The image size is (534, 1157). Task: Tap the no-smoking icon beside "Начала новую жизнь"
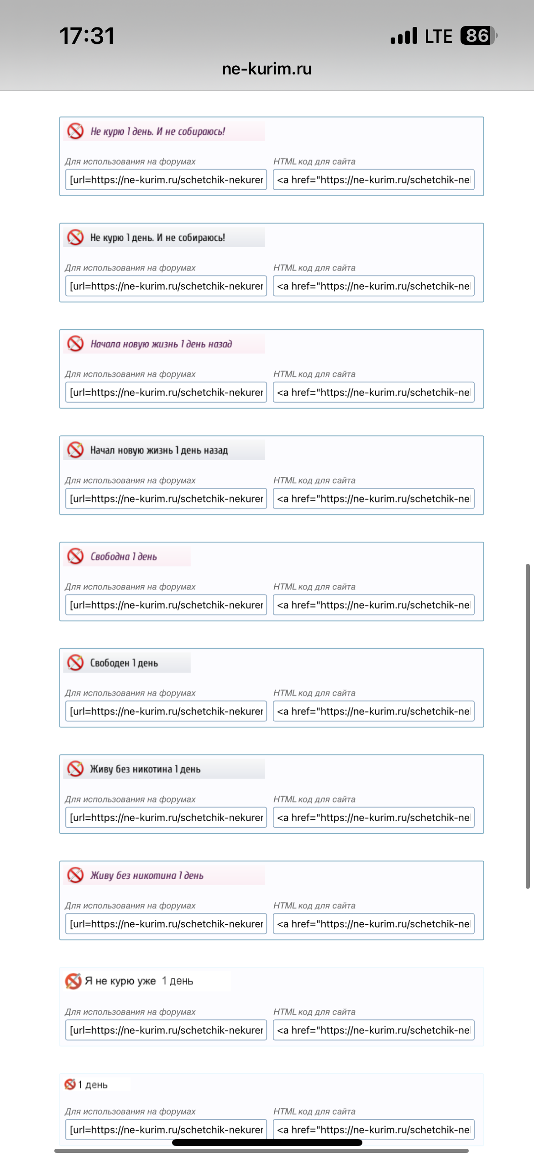(75, 344)
